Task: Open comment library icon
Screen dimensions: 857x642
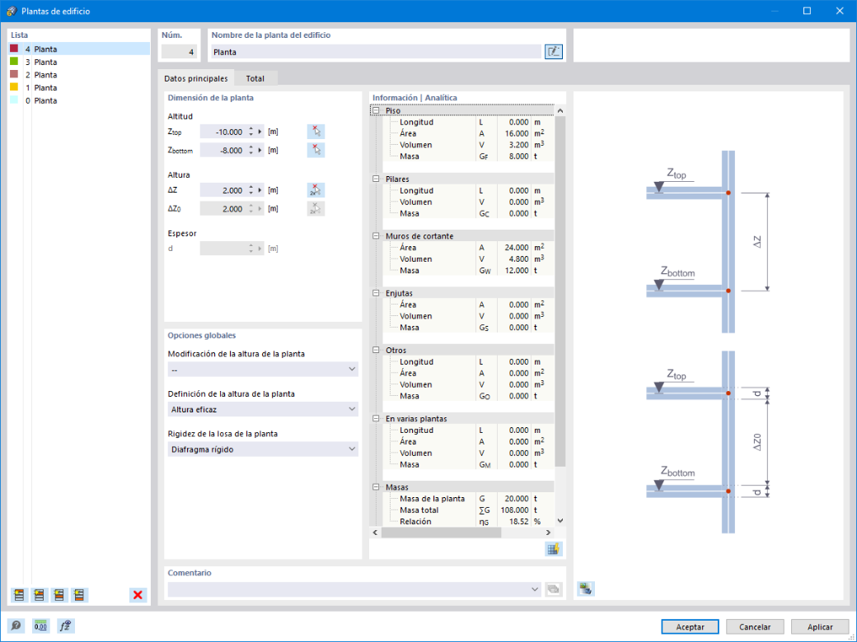Action: pos(553,589)
